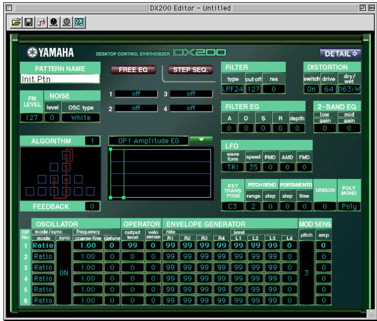Click the gray MIDI connector toolbar icon
The image size is (377, 321).
tap(67, 23)
